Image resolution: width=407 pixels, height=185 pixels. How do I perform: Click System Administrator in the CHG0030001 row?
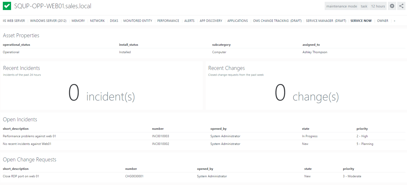pos(212,176)
